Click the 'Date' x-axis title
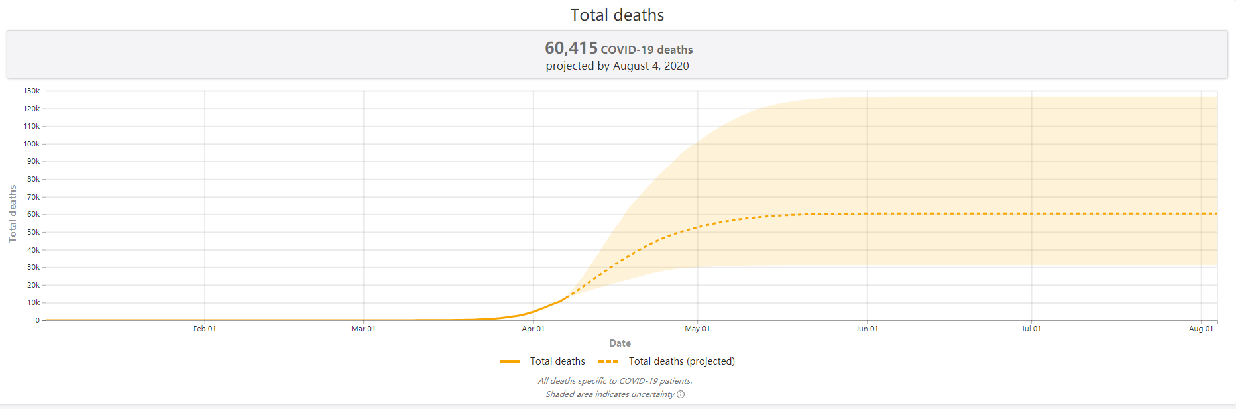This screenshot has height=409, width=1236. (x=620, y=343)
